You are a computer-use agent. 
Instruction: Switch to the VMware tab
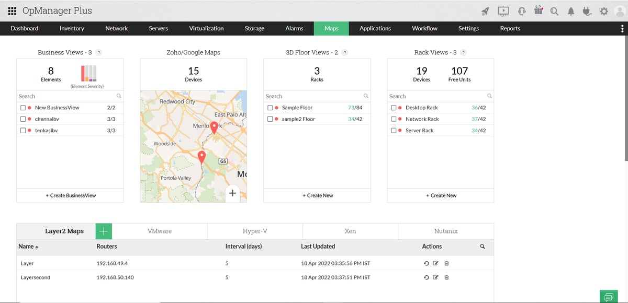tap(160, 230)
